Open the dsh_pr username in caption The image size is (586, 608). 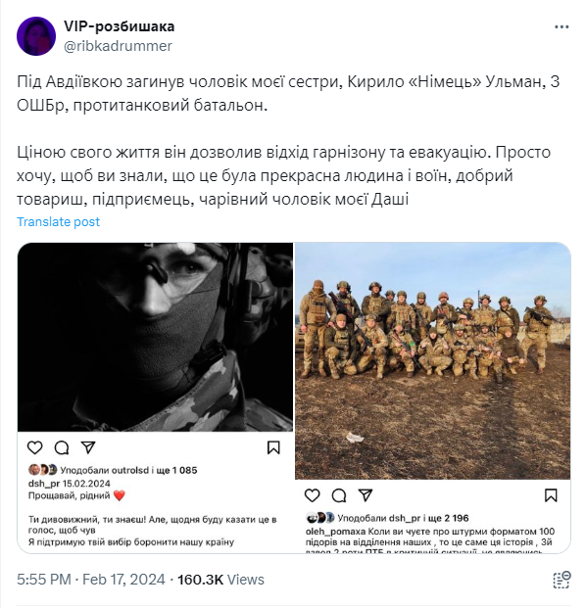click(44, 484)
